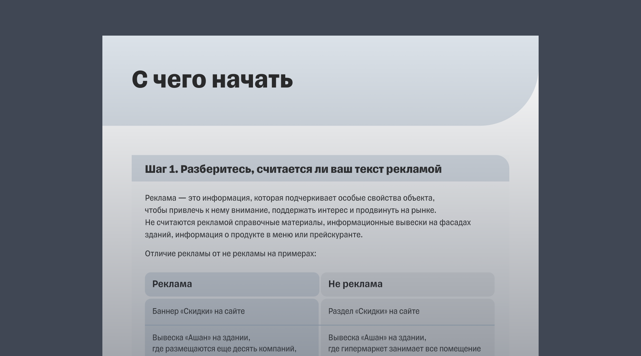Click the «Вывеска «Ашан»» entry in the Реклама column
The width and height of the screenshot is (641, 356).
coord(202,338)
